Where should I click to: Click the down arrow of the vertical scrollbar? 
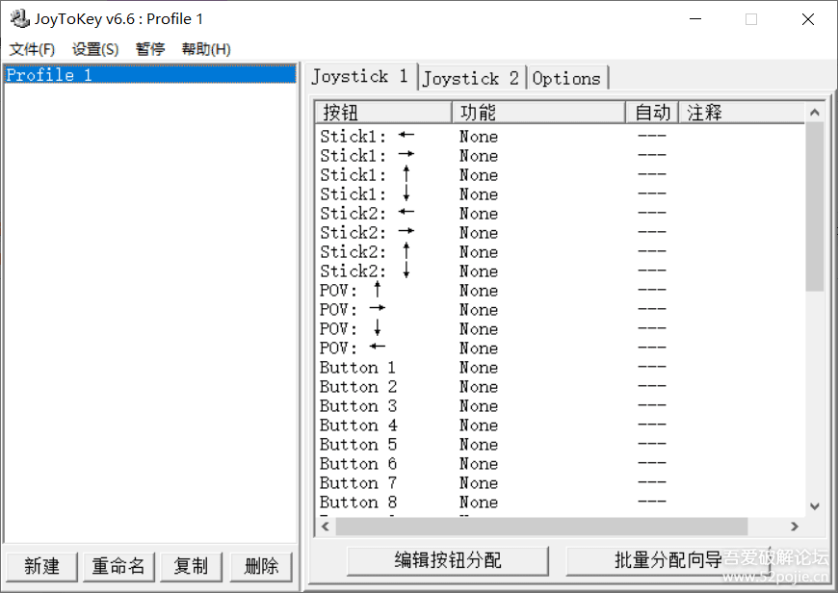tap(812, 505)
